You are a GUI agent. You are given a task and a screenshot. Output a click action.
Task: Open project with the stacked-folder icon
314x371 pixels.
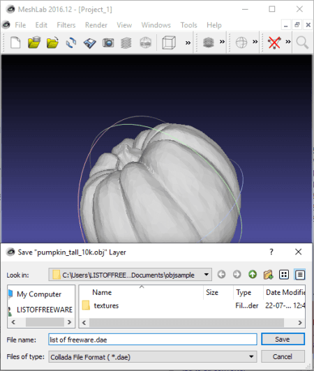pyautogui.click(x=34, y=43)
